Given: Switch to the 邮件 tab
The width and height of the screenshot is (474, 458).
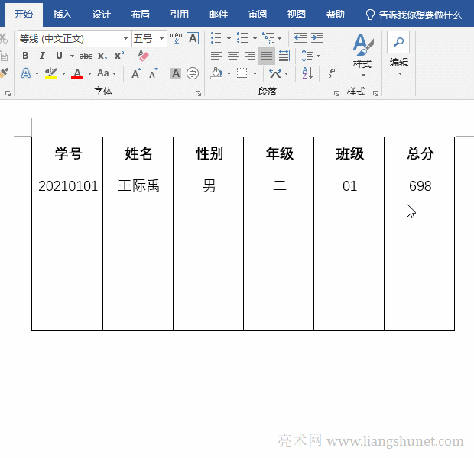Looking at the screenshot, I should point(218,15).
